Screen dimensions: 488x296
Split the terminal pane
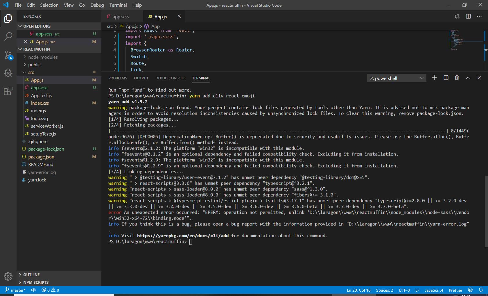pyautogui.click(x=446, y=78)
